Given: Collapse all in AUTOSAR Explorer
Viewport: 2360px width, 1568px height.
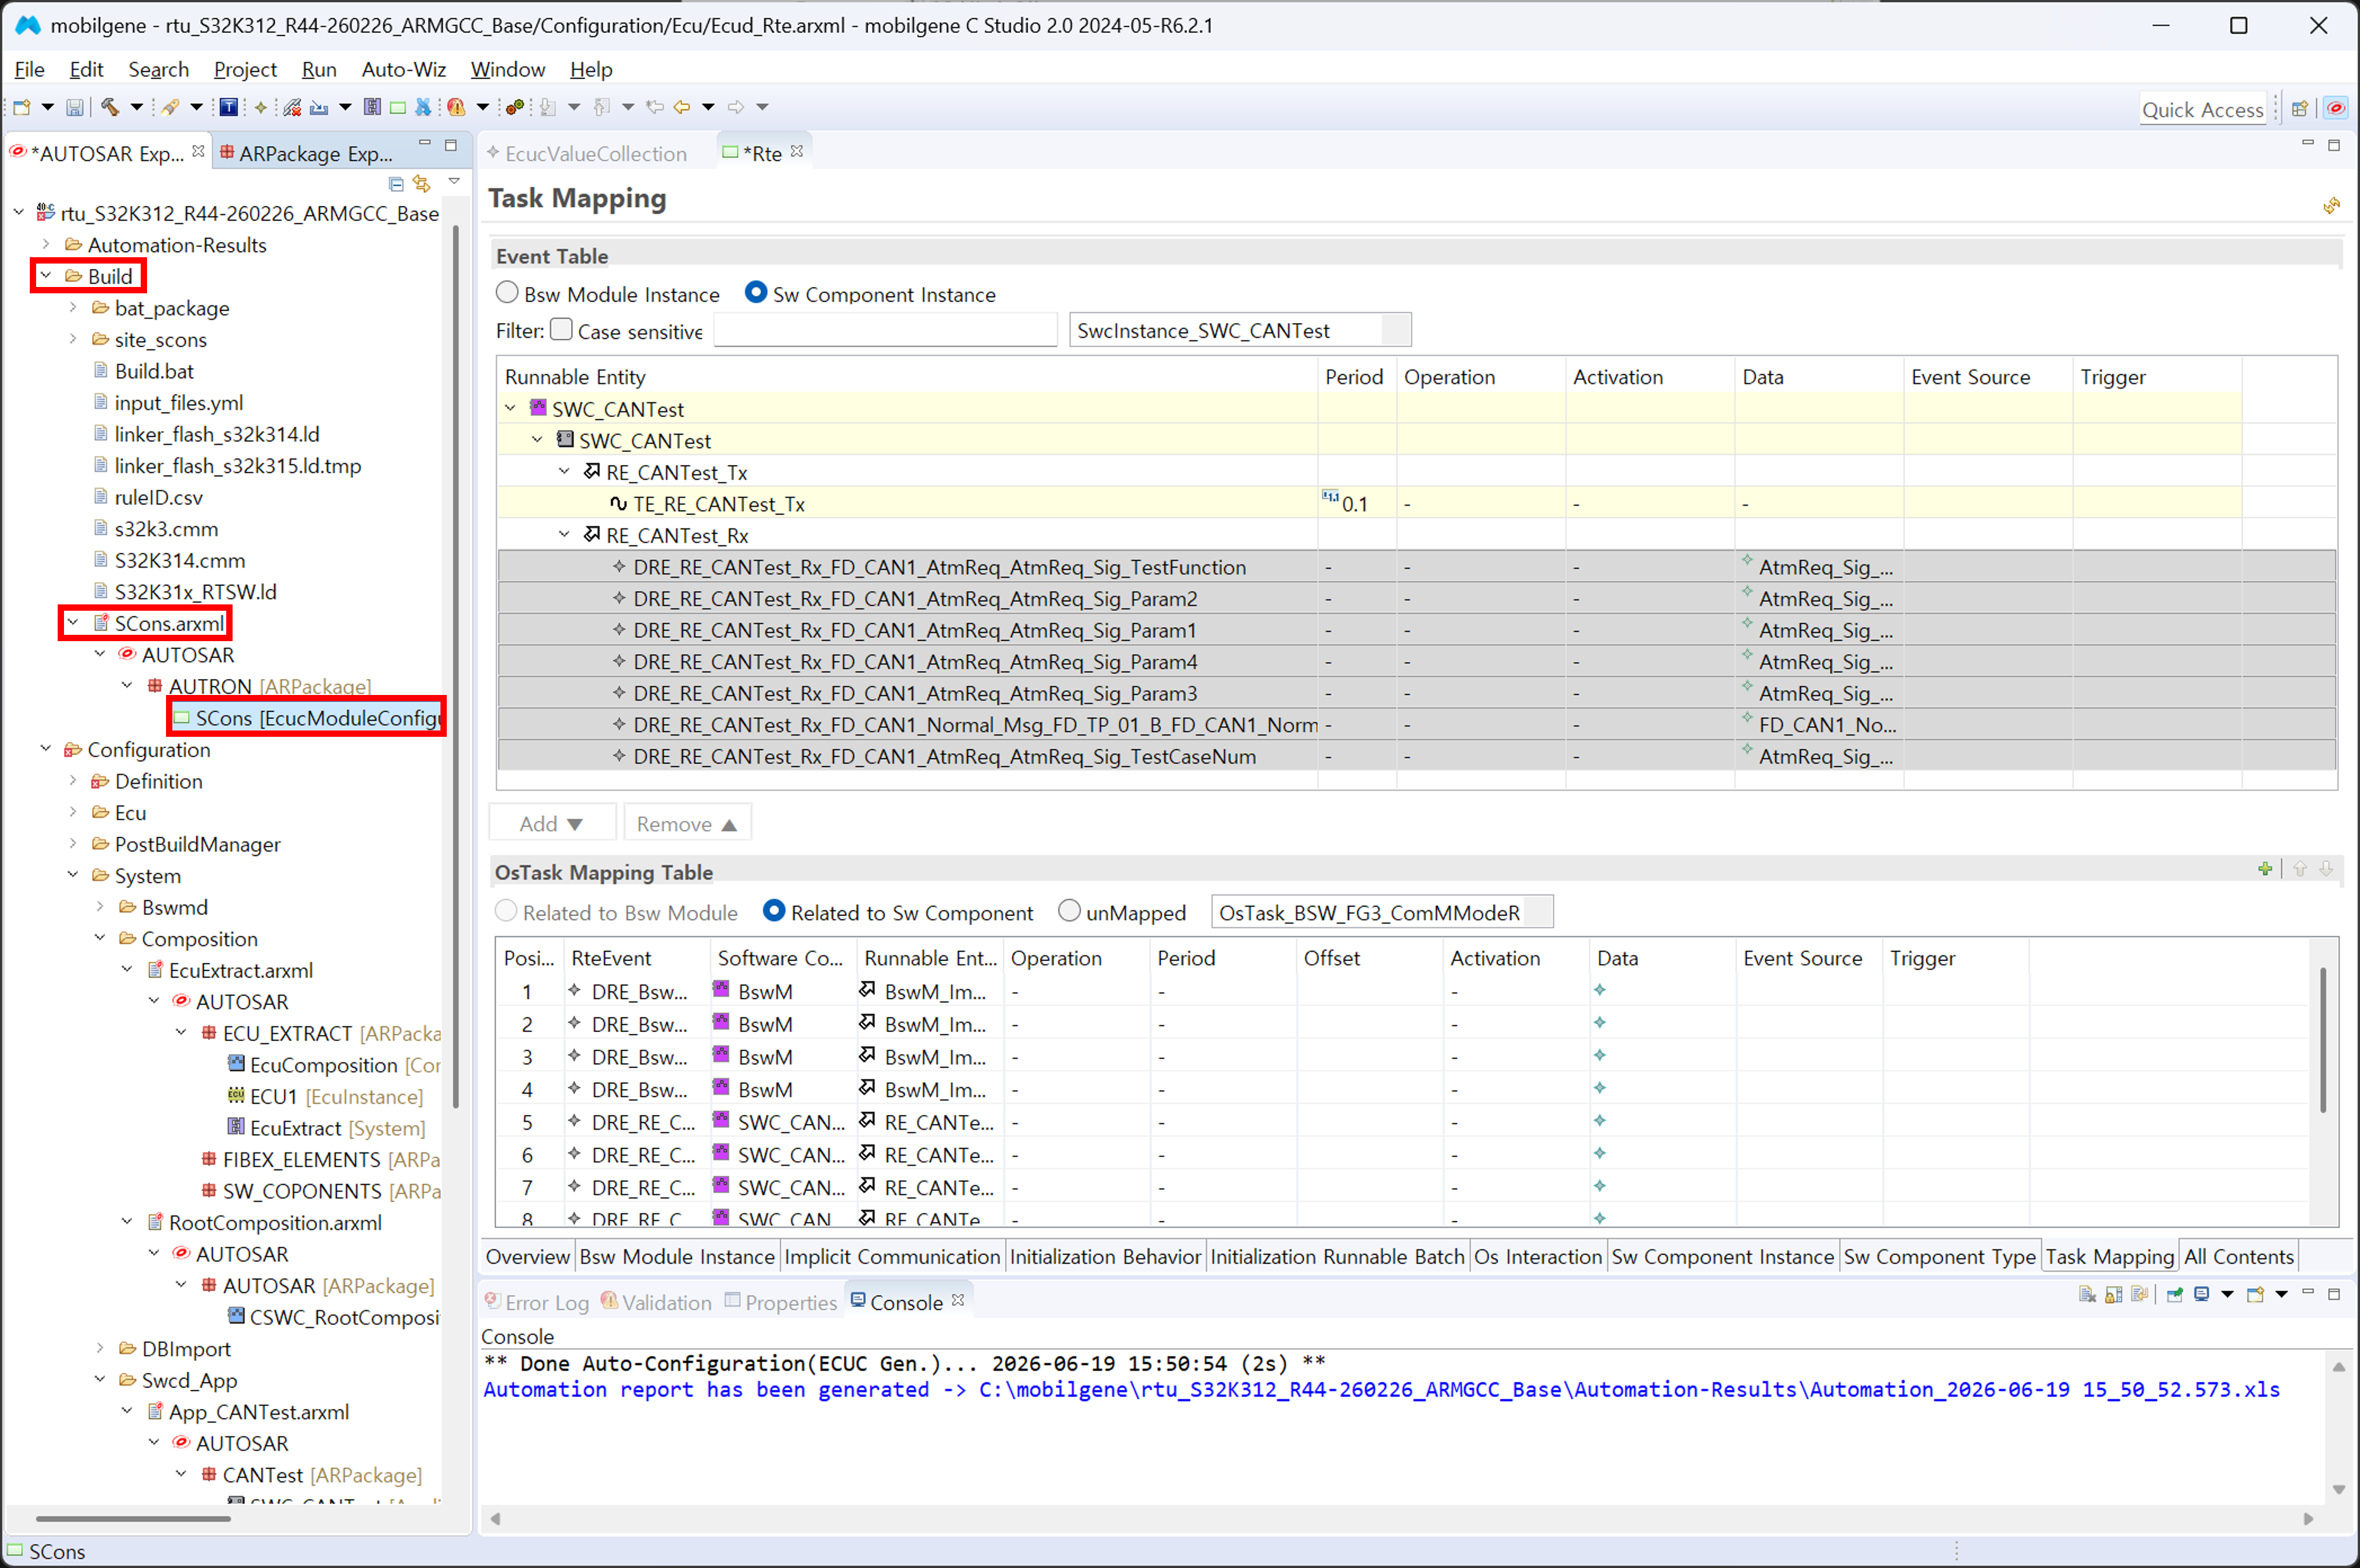Looking at the screenshot, I should coord(396,184).
